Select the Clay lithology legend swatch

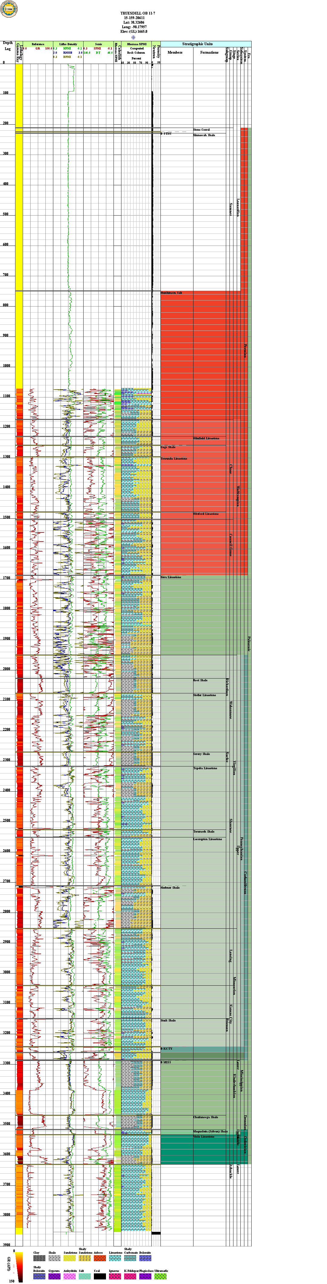coord(39,1259)
